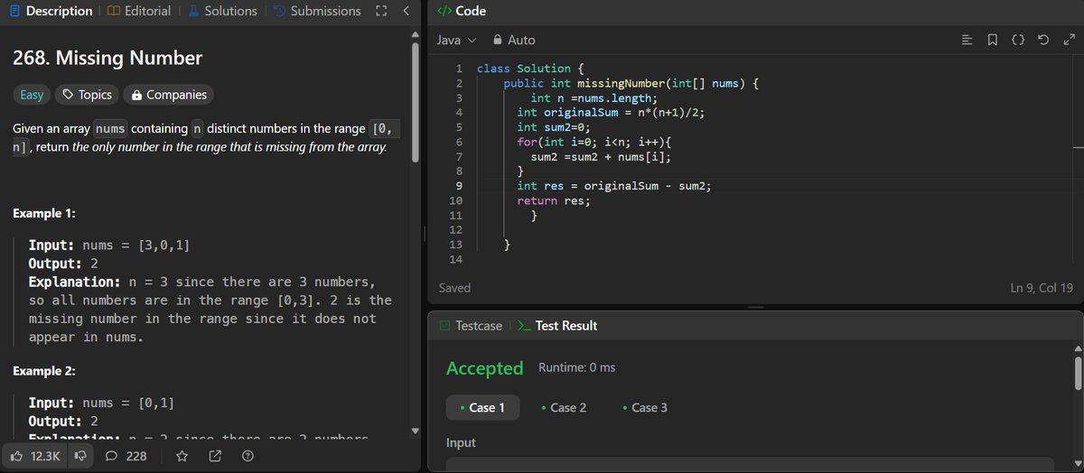1084x473 pixels.
Task: Click the 'Example 1:' heading
Action: coord(44,214)
